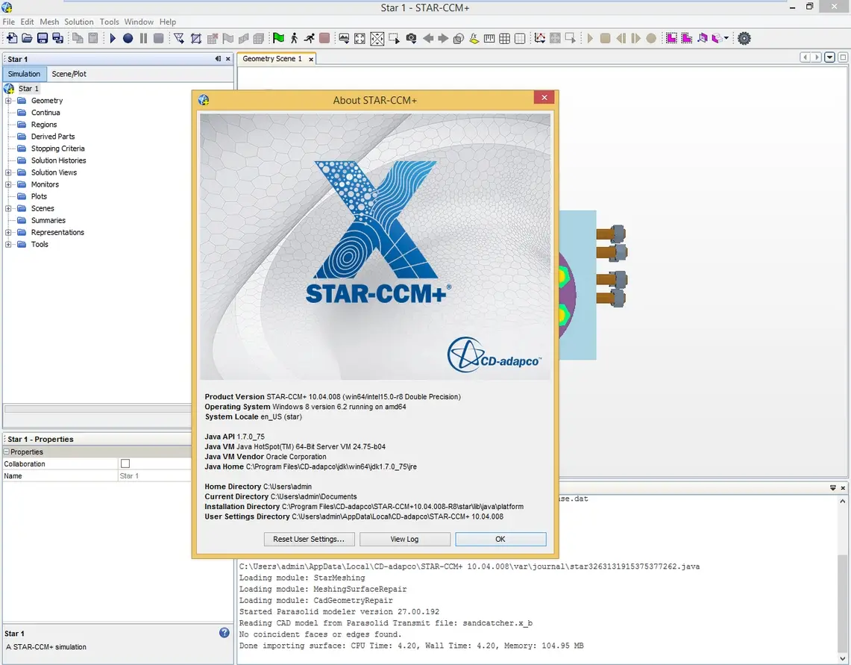
Task: Select the Continua tree item
Action: [x=45, y=113]
